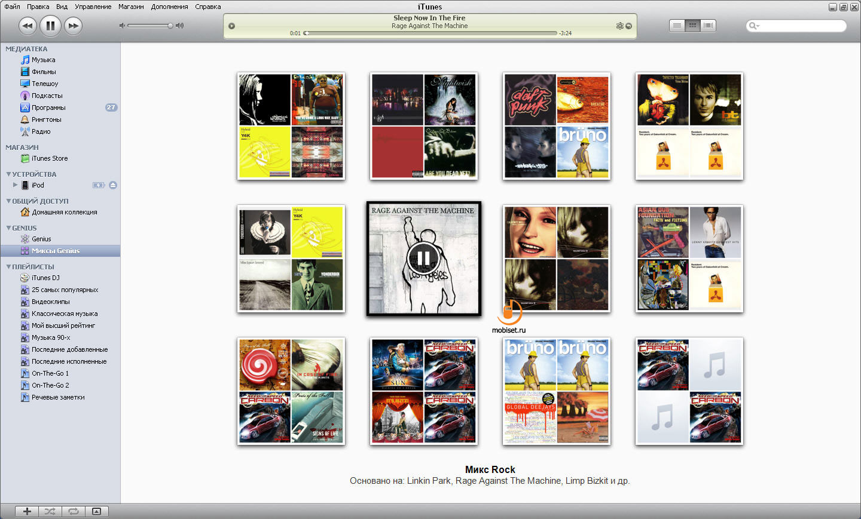Go to iTunes Store
This screenshot has width=861, height=519.
pos(50,158)
